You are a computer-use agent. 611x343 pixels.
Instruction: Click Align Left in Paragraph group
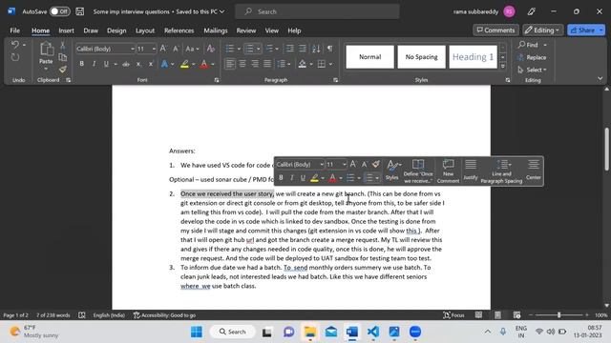coord(230,64)
